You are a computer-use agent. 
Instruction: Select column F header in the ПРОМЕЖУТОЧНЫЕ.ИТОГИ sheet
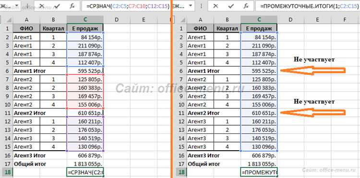click(345, 20)
